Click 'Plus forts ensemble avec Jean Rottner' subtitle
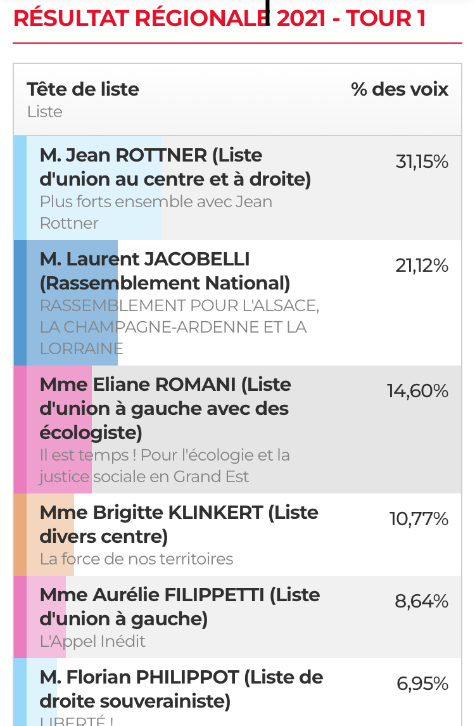The height and width of the screenshot is (726, 475). [x=156, y=212]
